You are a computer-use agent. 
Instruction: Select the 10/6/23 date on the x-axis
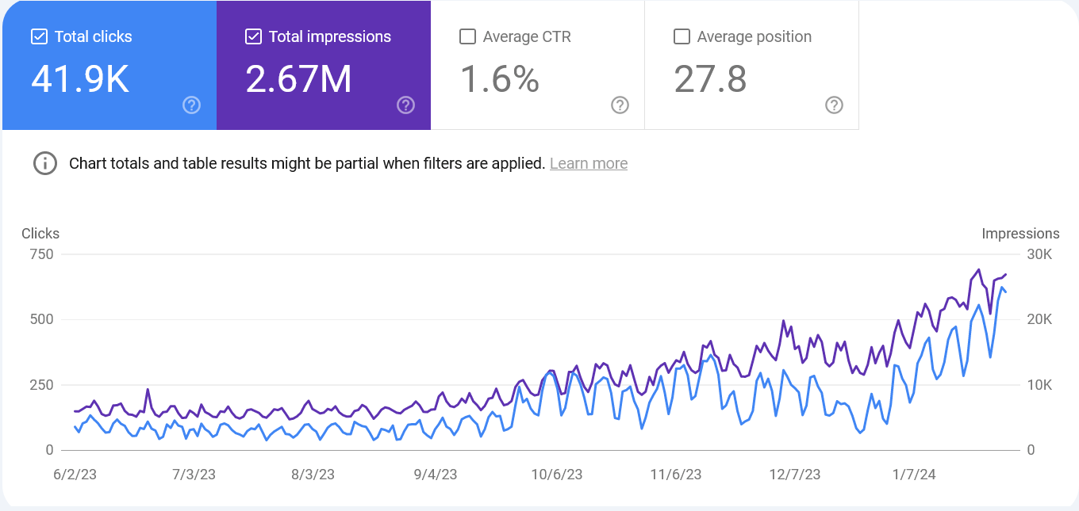(556, 475)
